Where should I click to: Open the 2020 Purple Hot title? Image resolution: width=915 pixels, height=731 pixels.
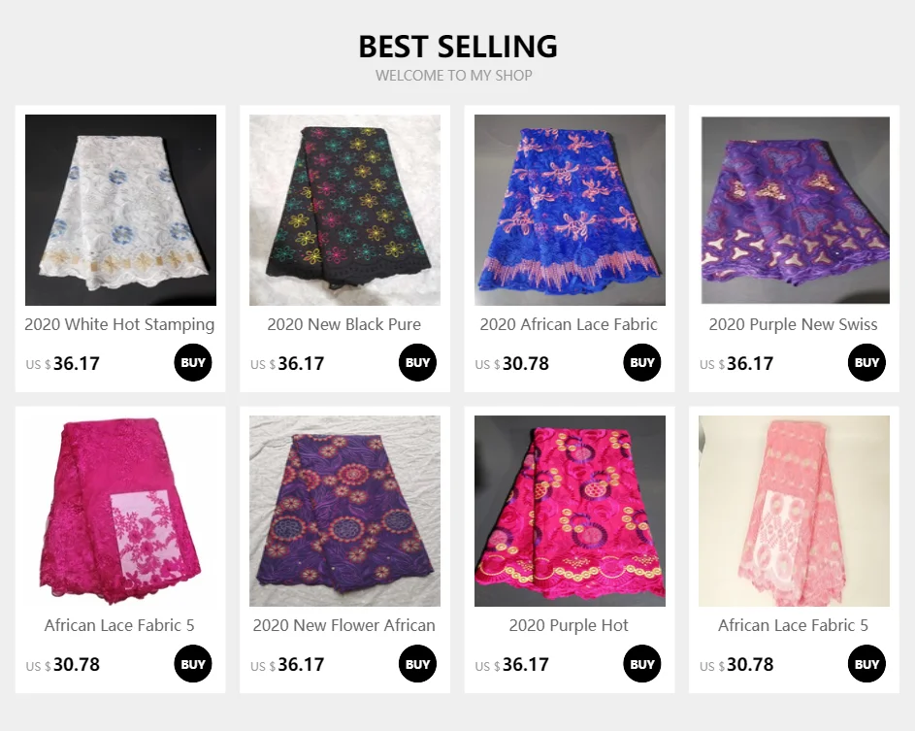point(569,626)
